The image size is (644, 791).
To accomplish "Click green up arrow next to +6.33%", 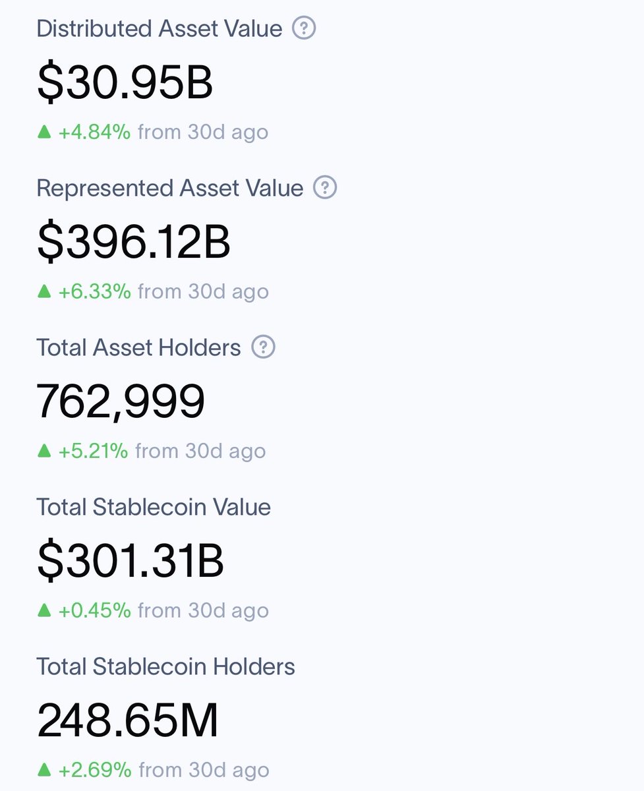I will [44, 291].
